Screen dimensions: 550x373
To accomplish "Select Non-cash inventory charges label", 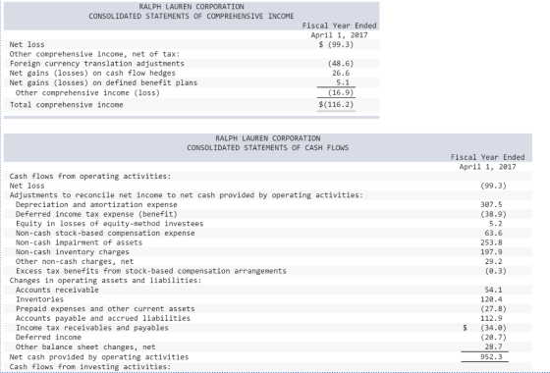I will click(73, 252).
